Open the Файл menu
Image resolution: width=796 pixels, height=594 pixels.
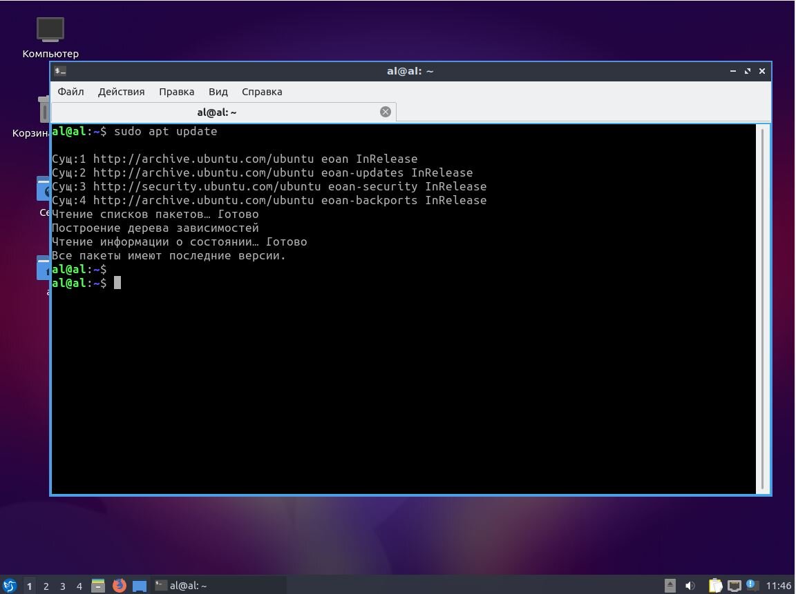point(70,92)
